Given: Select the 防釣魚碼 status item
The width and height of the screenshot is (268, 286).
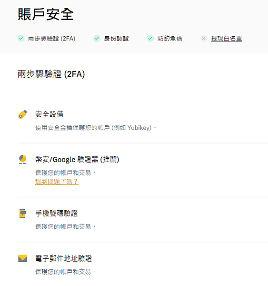Looking at the screenshot, I should click(164, 39).
